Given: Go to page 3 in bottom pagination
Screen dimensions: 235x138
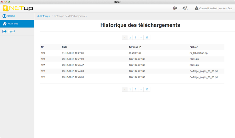Looking at the screenshot, I should 135,89.
